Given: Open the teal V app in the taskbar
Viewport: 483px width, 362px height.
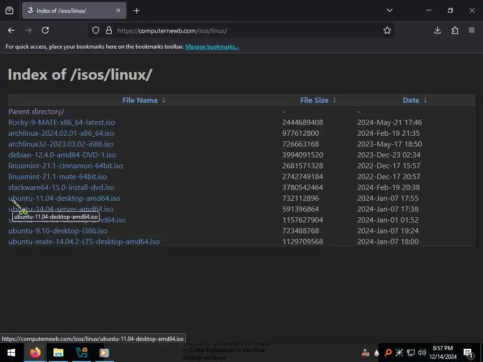Looking at the screenshot, I should 81,353.
